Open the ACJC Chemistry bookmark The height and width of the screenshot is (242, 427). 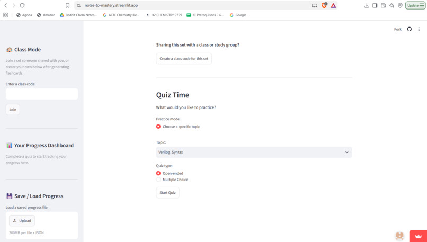pos(121,15)
